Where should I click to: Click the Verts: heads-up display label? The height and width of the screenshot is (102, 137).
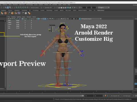[x=9, y=20]
